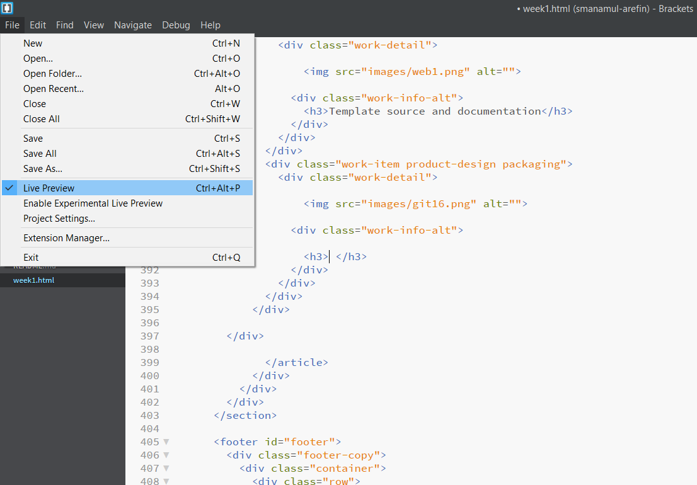Select Open Recent... in File menu

54,89
